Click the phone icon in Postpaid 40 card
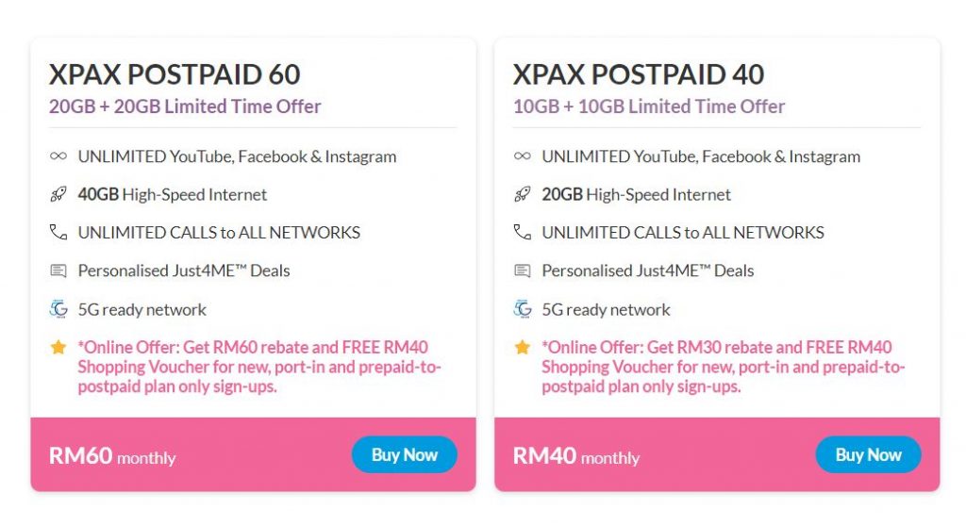This screenshot has width=966, height=525. [x=523, y=232]
